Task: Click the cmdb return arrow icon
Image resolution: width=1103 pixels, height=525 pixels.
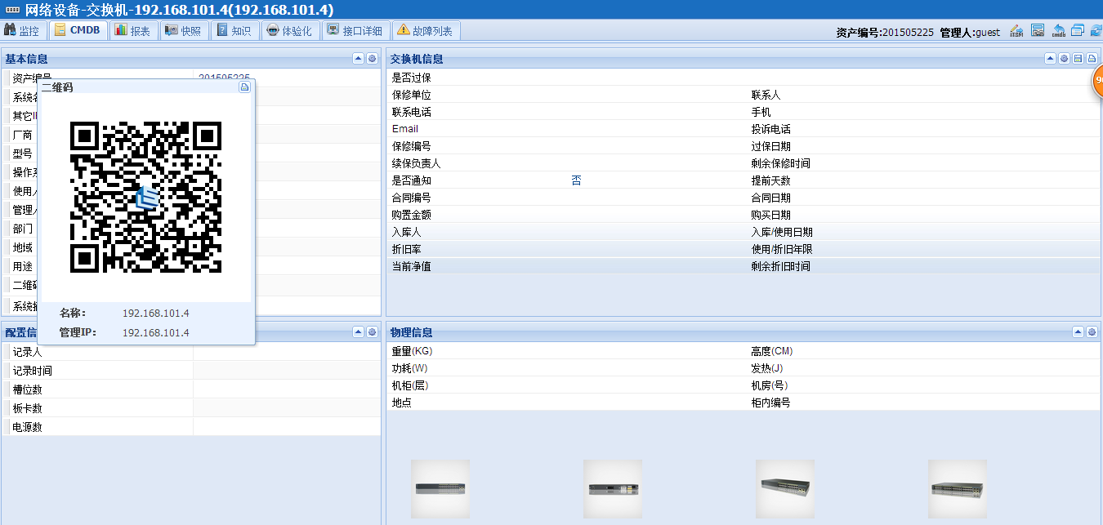Action: coord(1058,31)
